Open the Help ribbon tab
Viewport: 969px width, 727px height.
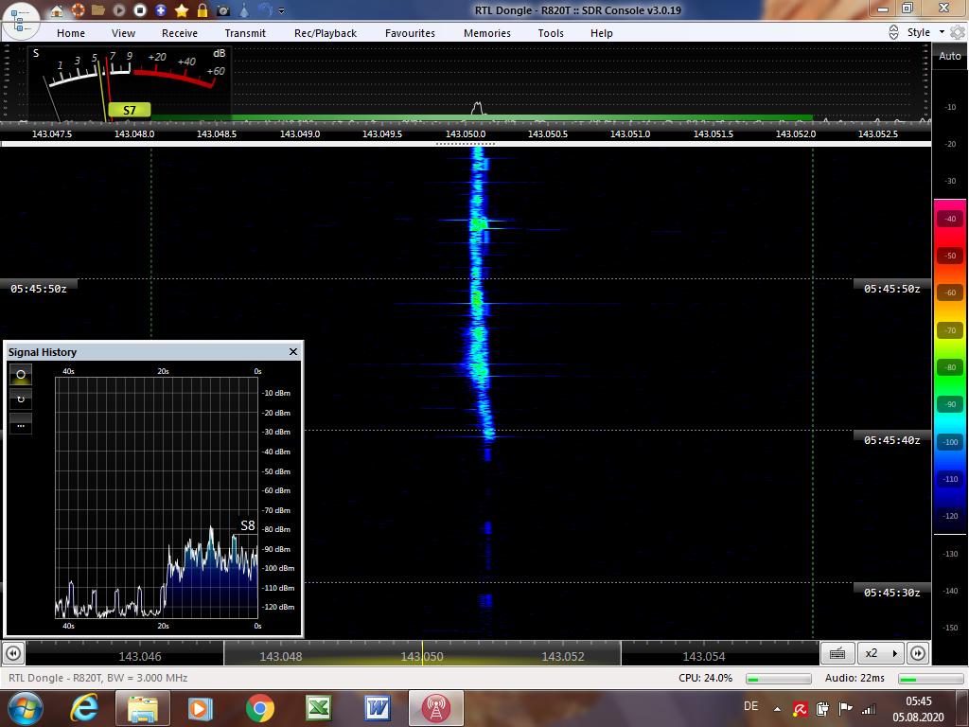coord(601,33)
